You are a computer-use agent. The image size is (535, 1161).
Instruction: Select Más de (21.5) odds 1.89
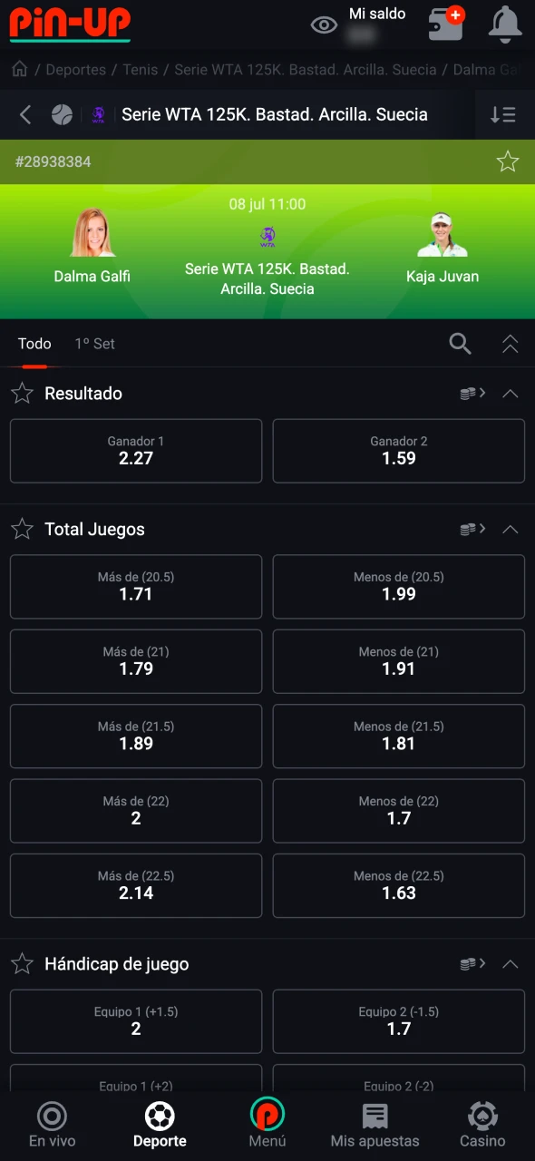[x=136, y=736]
